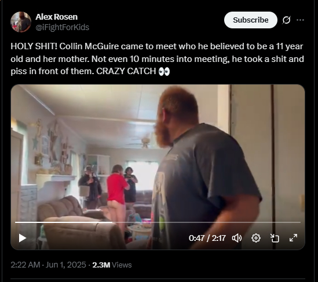
Task: Click the eyes emoji in post
Action: pyautogui.click(x=164, y=71)
